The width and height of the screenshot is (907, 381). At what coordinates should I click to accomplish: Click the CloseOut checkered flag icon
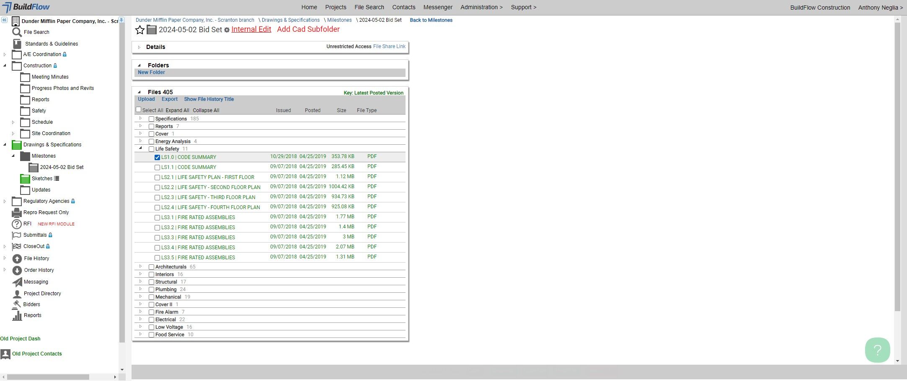pyautogui.click(x=17, y=246)
